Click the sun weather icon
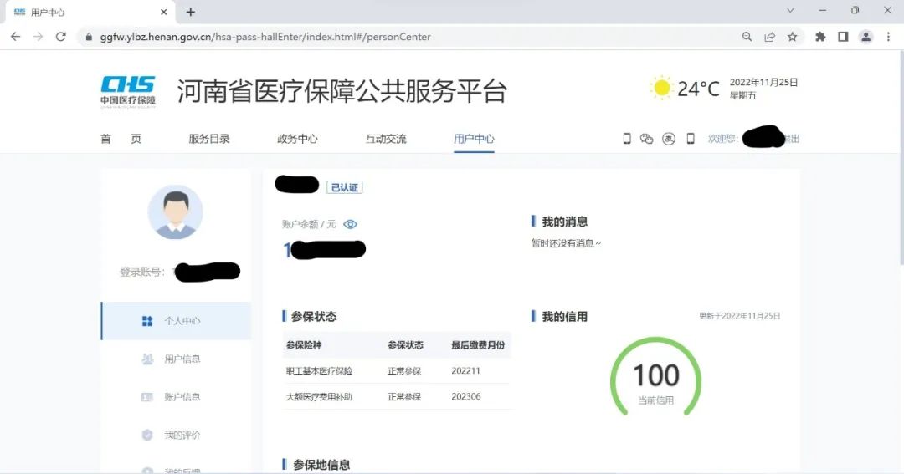This screenshot has height=474, width=904. point(661,88)
